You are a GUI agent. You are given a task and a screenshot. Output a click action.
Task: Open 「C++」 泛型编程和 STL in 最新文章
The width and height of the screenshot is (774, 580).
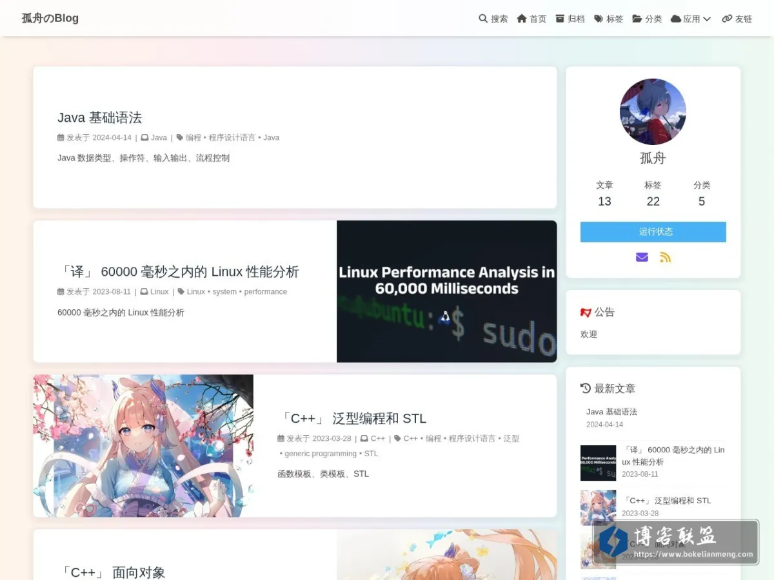point(666,501)
